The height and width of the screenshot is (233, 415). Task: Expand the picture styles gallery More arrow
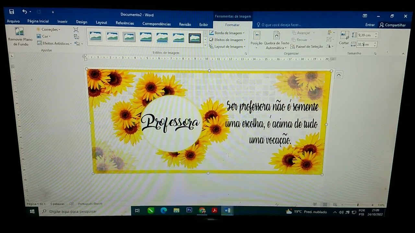point(205,46)
